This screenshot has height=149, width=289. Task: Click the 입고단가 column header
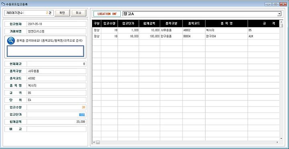click(x=128, y=24)
